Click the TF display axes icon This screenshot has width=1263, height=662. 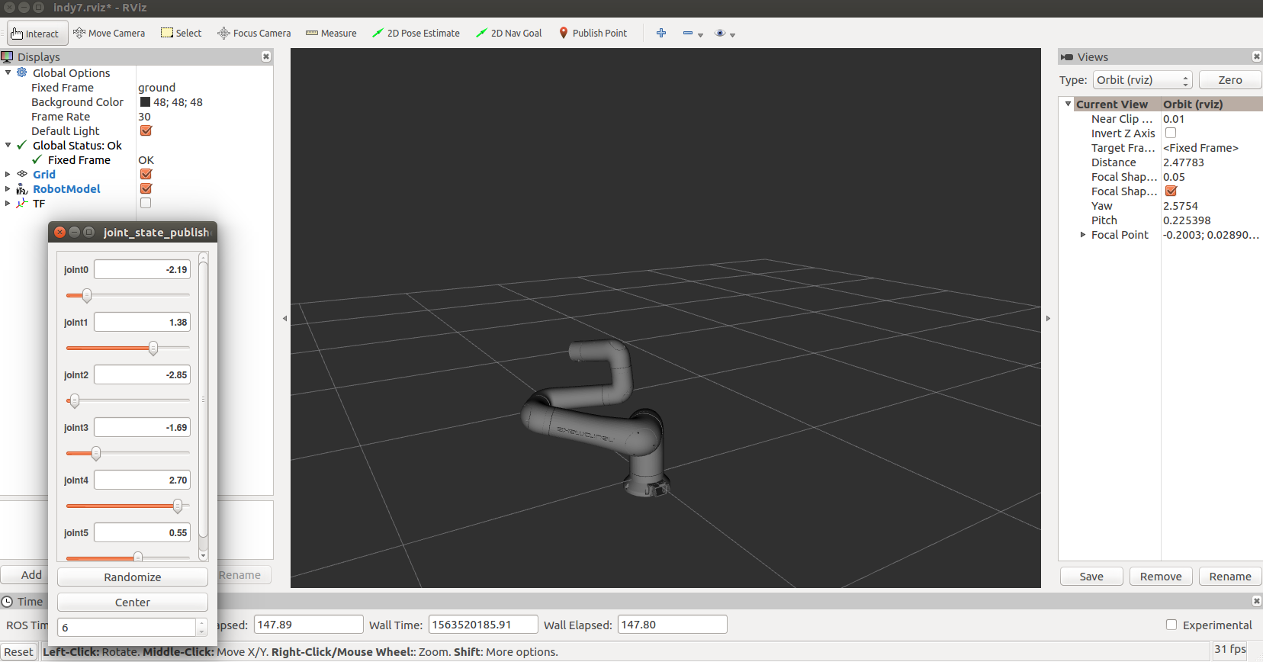click(x=22, y=204)
